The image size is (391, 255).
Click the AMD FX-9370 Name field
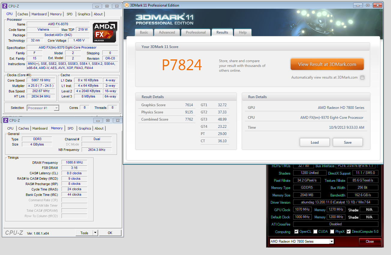[58, 24]
